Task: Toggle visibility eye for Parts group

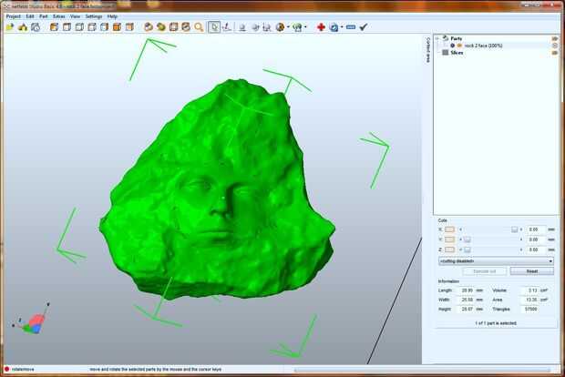Action: (x=555, y=38)
